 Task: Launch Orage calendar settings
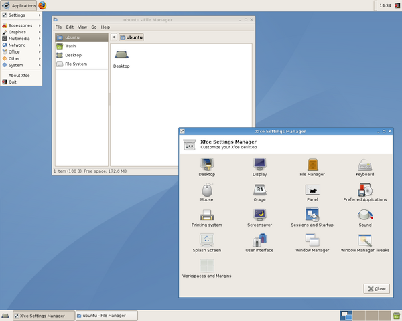[x=259, y=190]
